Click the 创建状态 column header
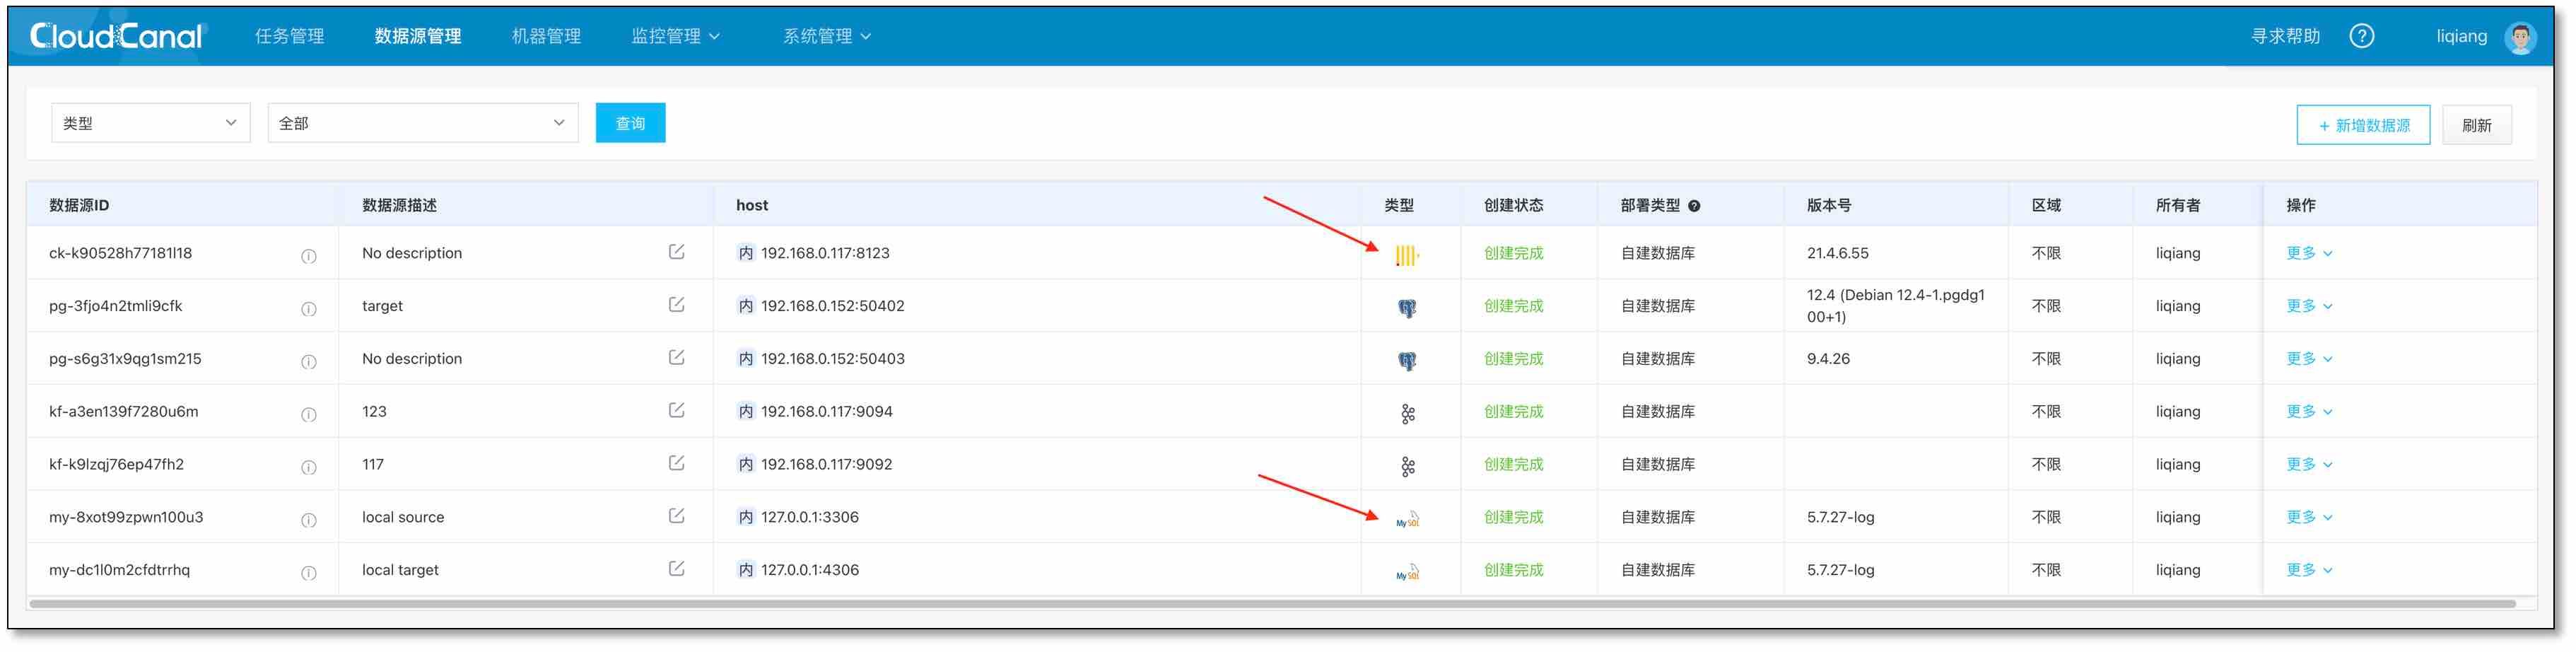This screenshot has width=2576, height=652. point(1513,205)
